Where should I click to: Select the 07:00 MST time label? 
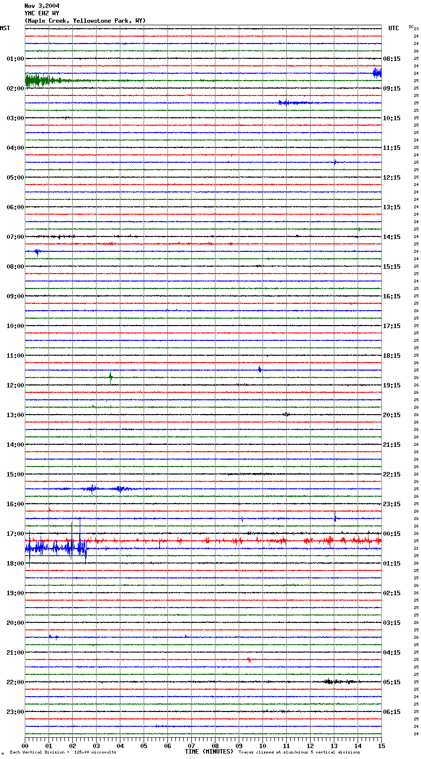[15, 237]
